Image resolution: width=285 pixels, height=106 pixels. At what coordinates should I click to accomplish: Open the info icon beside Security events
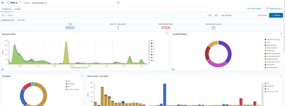point(46,3)
